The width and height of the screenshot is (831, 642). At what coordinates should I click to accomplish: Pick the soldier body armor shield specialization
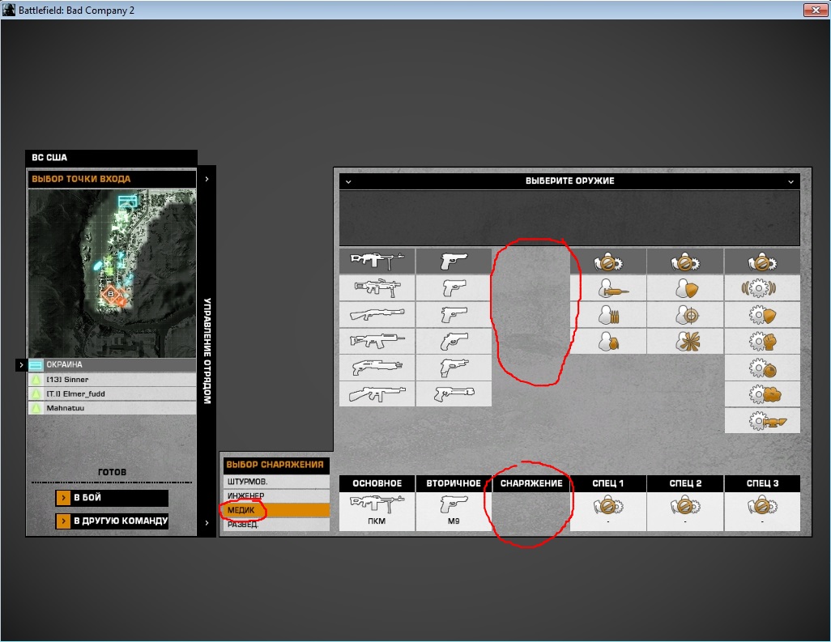pyautogui.click(x=685, y=288)
